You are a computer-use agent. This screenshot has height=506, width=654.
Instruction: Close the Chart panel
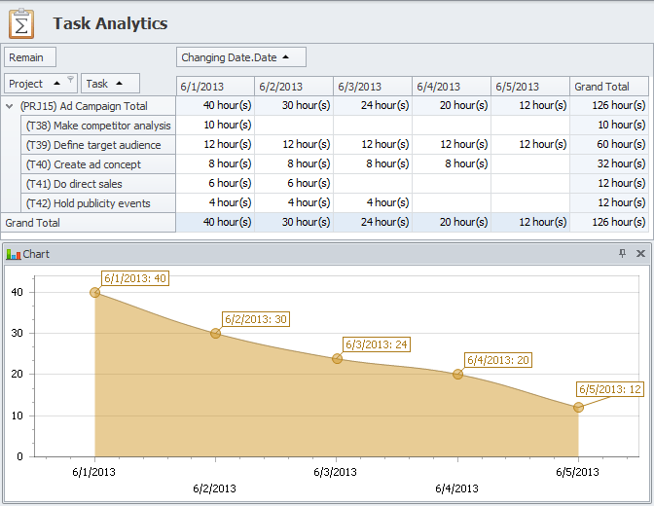pos(640,253)
